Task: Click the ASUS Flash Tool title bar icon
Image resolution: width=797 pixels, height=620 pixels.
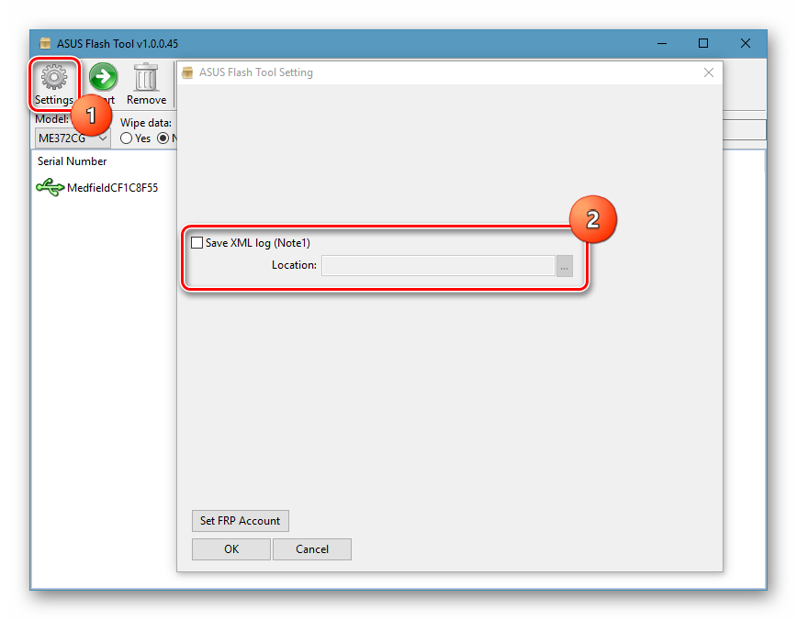Action: (x=46, y=43)
